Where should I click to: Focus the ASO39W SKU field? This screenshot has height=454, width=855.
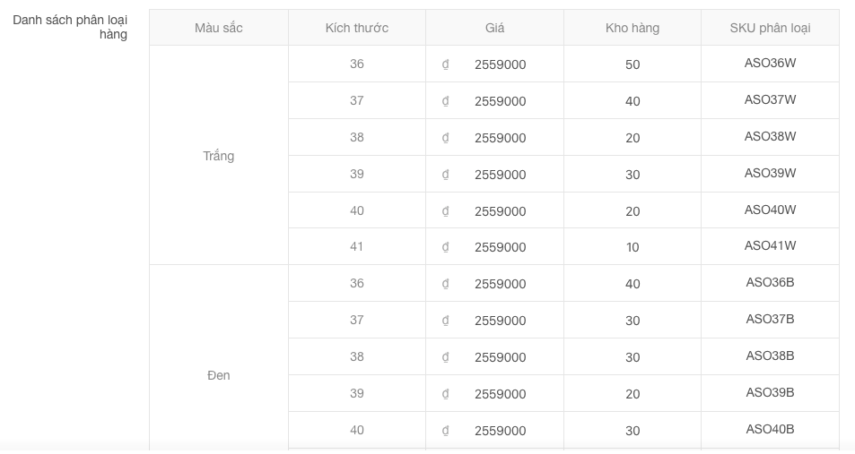pos(770,173)
